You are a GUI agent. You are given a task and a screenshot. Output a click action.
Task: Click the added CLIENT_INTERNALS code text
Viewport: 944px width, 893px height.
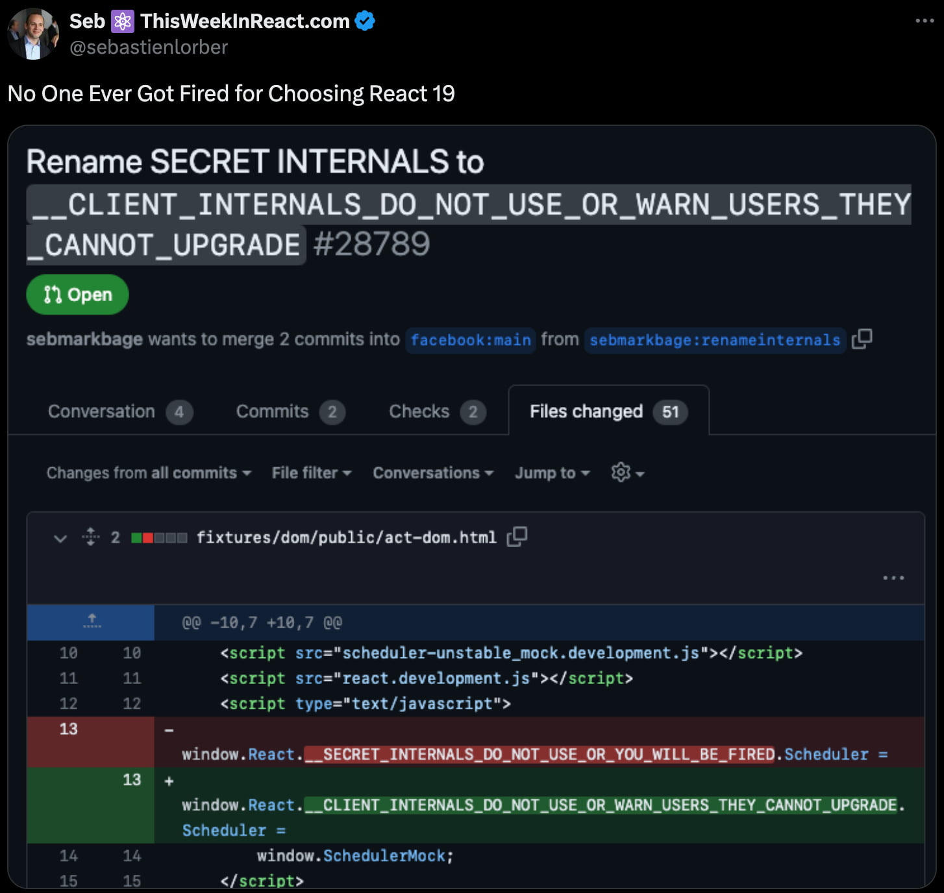point(601,805)
